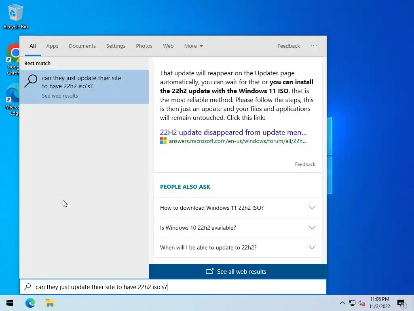The height and width of the screenshot is (311, 414).
Task: Click the muted volume tray icon
Action: (362, 303)
